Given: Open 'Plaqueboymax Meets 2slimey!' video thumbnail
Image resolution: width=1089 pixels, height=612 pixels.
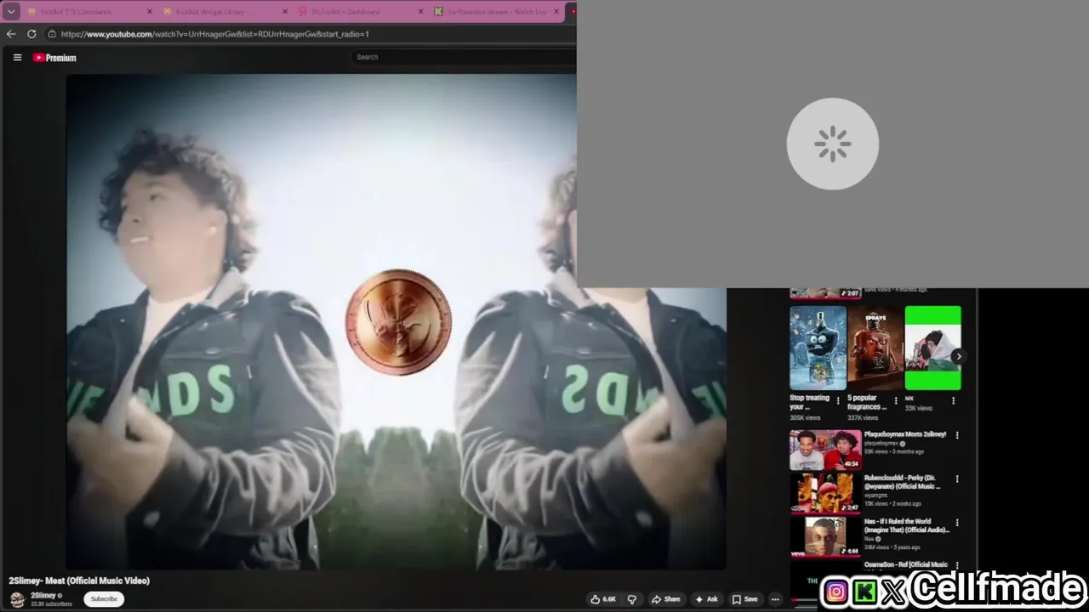Looking at the screenshot, I should (825, 450).
